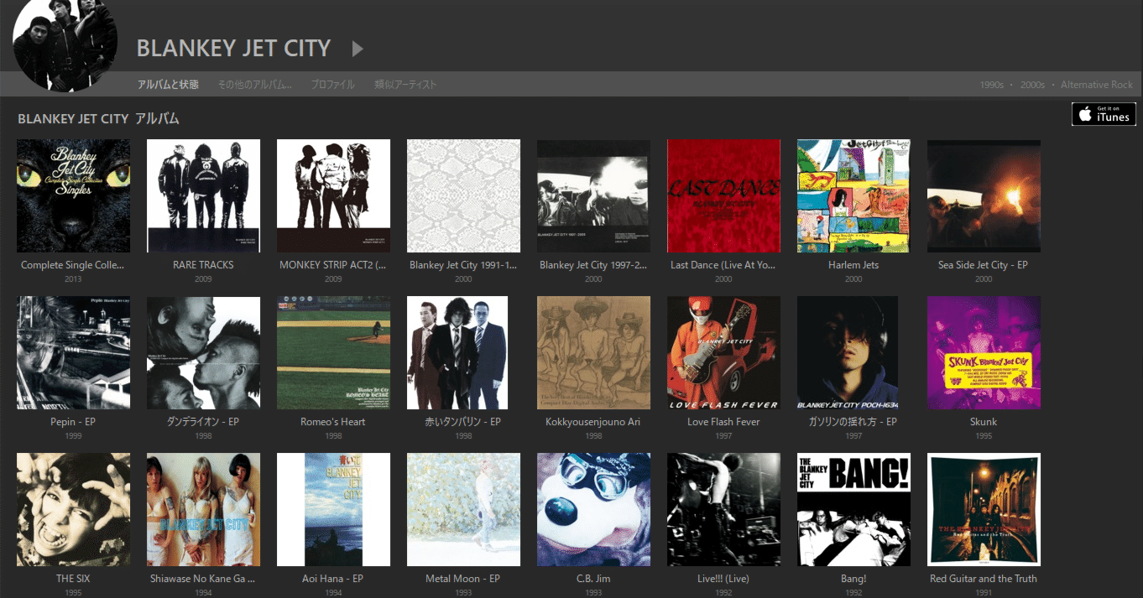The width and height of the screenshot is (1143, 598).
Task: Click the 'Pepin - EP' title text
Action: tap(73, 422)
